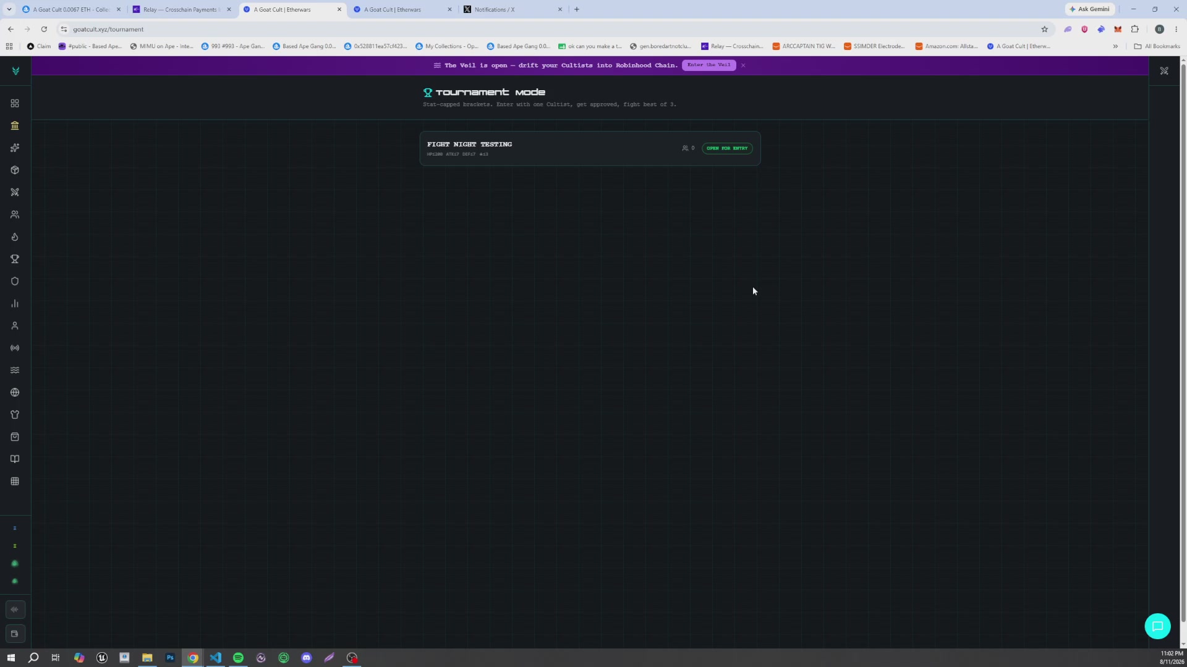Switch to the fourth A Goat Cult tab
The width and height of the screenshot is (1187, 667).
click(x=403, y=9)
